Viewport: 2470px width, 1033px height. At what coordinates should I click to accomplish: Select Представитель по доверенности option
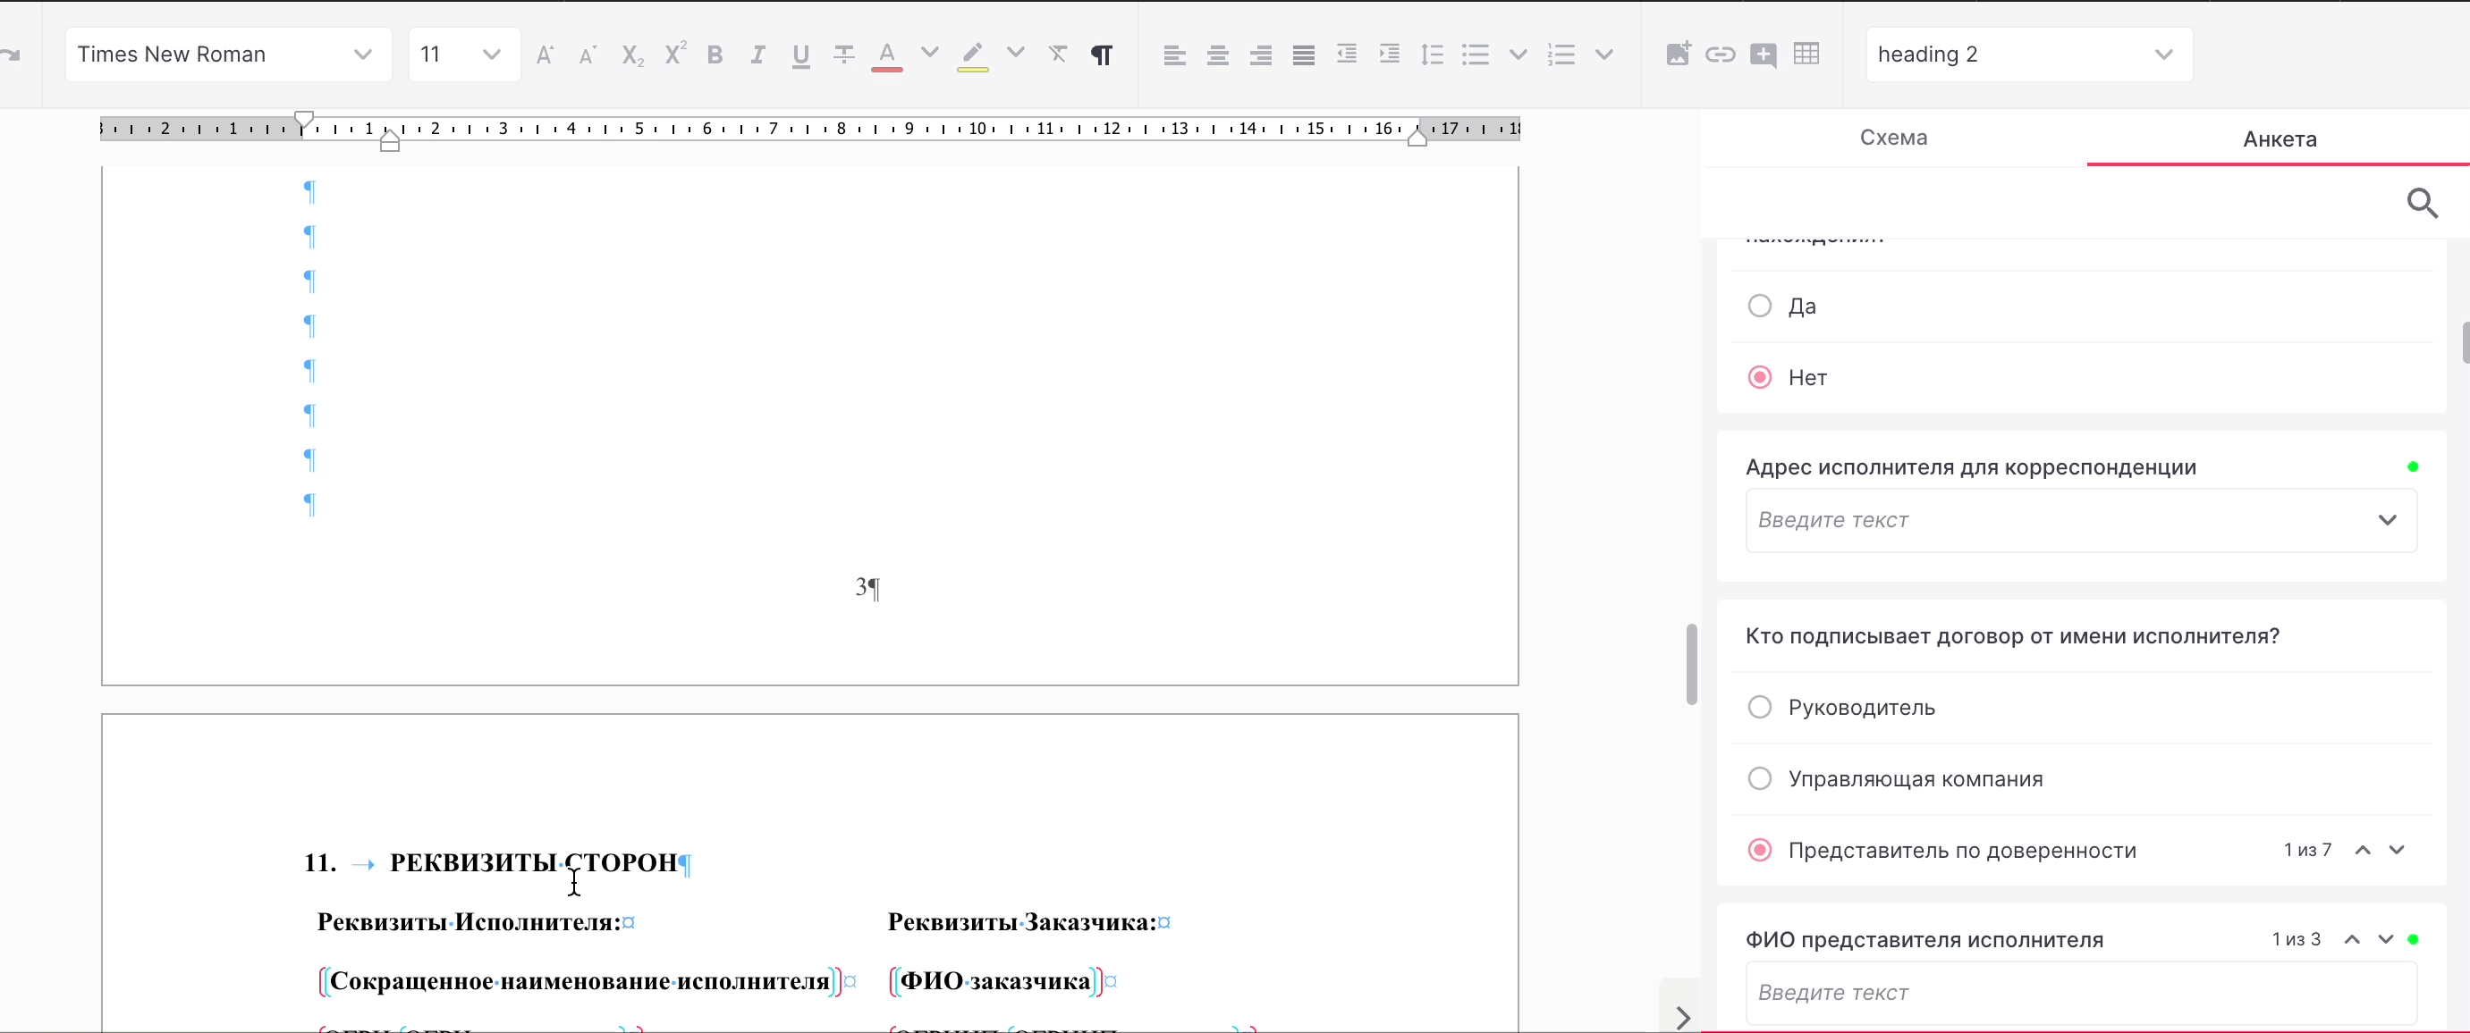pyautogui.click(x=1759, y=851)
